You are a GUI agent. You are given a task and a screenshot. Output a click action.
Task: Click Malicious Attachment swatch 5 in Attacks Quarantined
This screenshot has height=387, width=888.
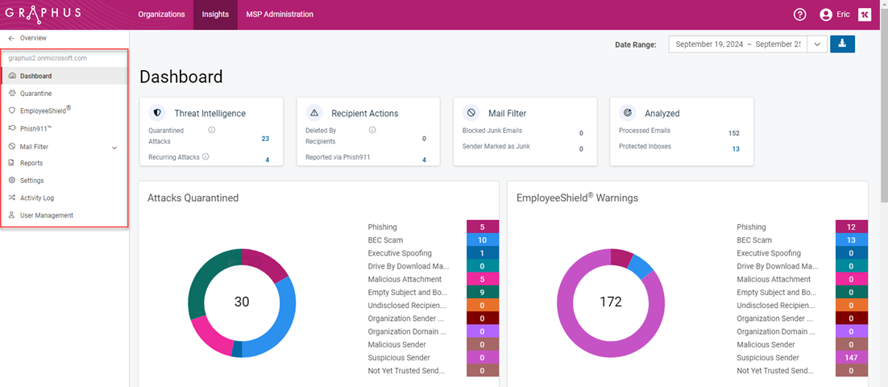[483, 279]
